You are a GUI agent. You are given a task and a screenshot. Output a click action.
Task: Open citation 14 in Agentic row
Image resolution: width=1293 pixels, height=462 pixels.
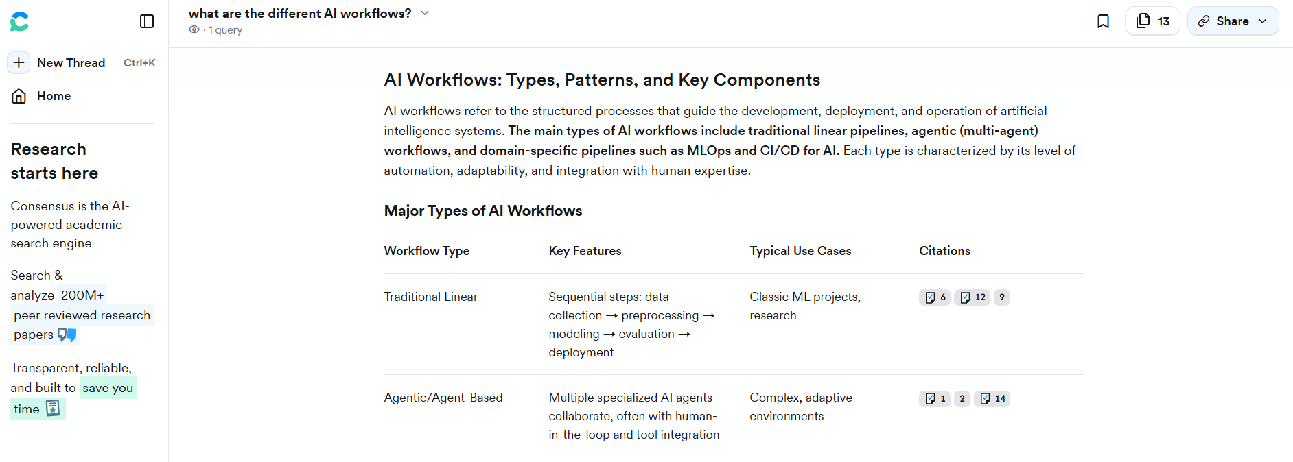[992, 399]
